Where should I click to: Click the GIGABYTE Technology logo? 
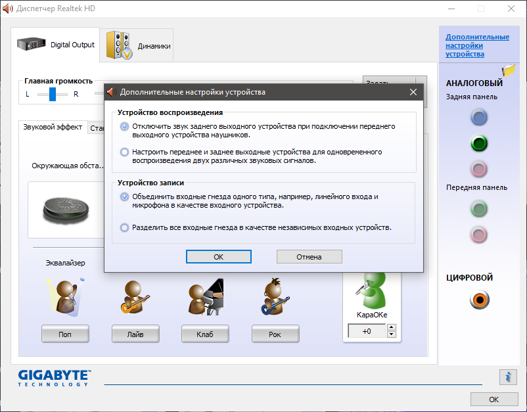[x=55, y=378]
